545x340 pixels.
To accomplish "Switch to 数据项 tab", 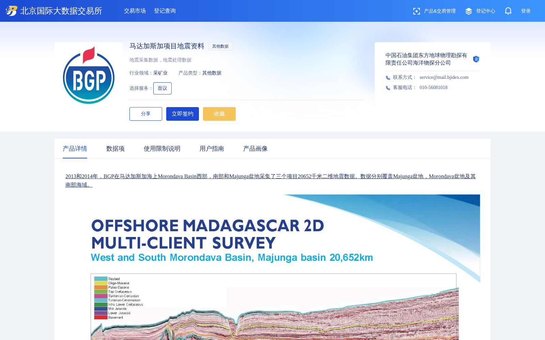I will tap(115, 149).
